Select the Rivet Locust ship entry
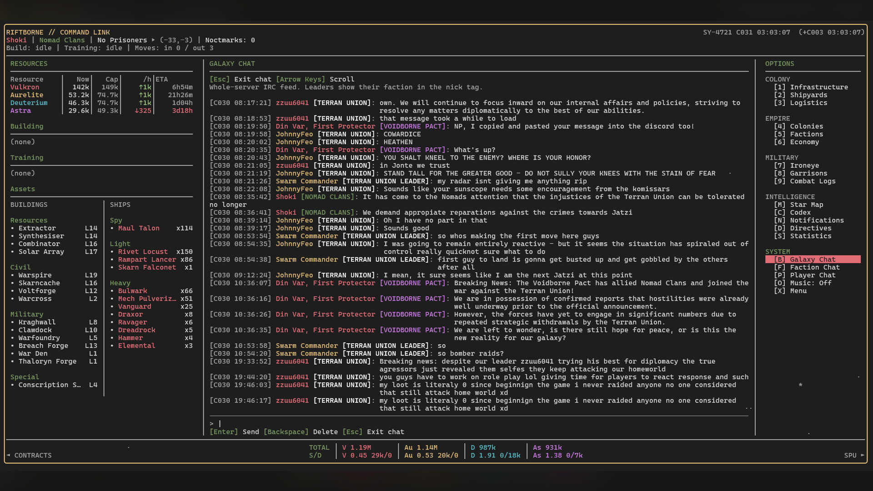The image size is (873, 491). [151, 251]
